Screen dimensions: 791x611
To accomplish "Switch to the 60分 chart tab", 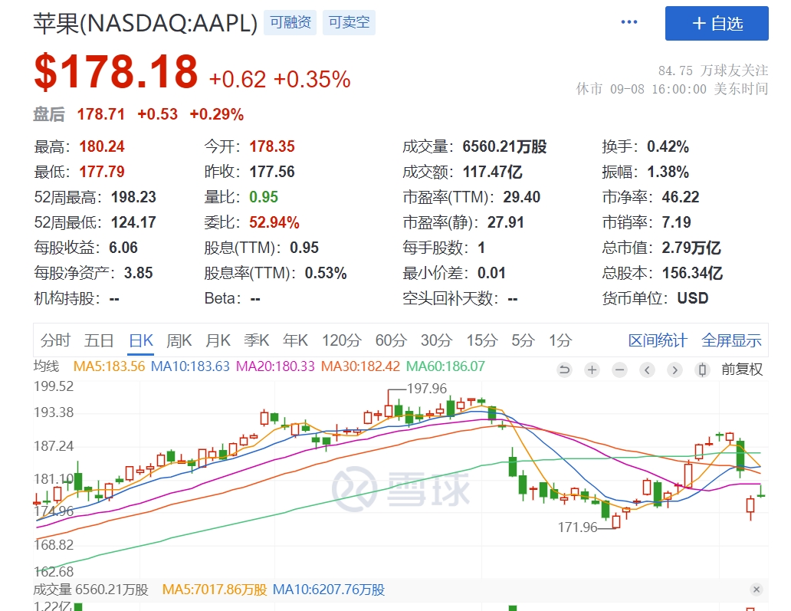I will 391,340.
